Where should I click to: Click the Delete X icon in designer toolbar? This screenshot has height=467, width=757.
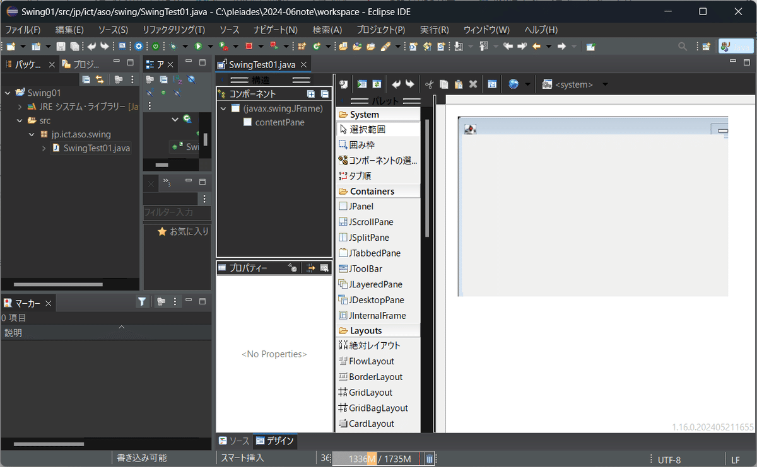pyautogui.click(x=473, y=84)
